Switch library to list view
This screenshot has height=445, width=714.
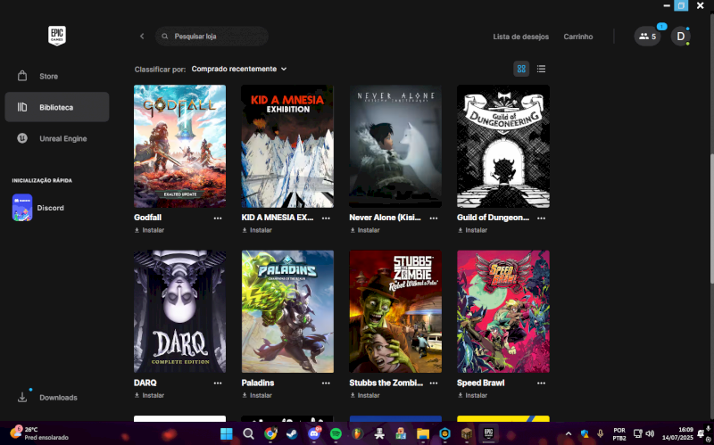point(542,69)
